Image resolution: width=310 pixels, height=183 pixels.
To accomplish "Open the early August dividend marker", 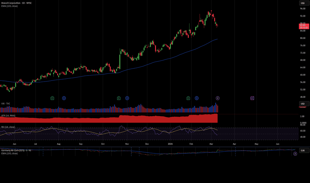I will point(64,98).
